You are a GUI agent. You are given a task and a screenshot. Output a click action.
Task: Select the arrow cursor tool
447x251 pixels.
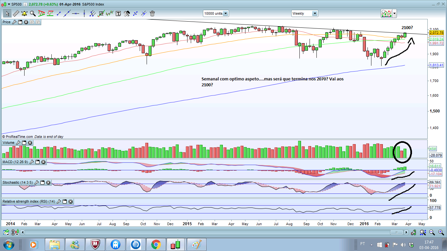(7, 13)
